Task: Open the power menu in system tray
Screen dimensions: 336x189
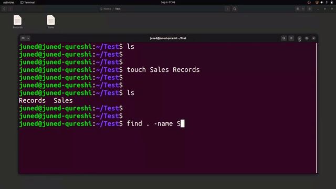Action: 331,2
